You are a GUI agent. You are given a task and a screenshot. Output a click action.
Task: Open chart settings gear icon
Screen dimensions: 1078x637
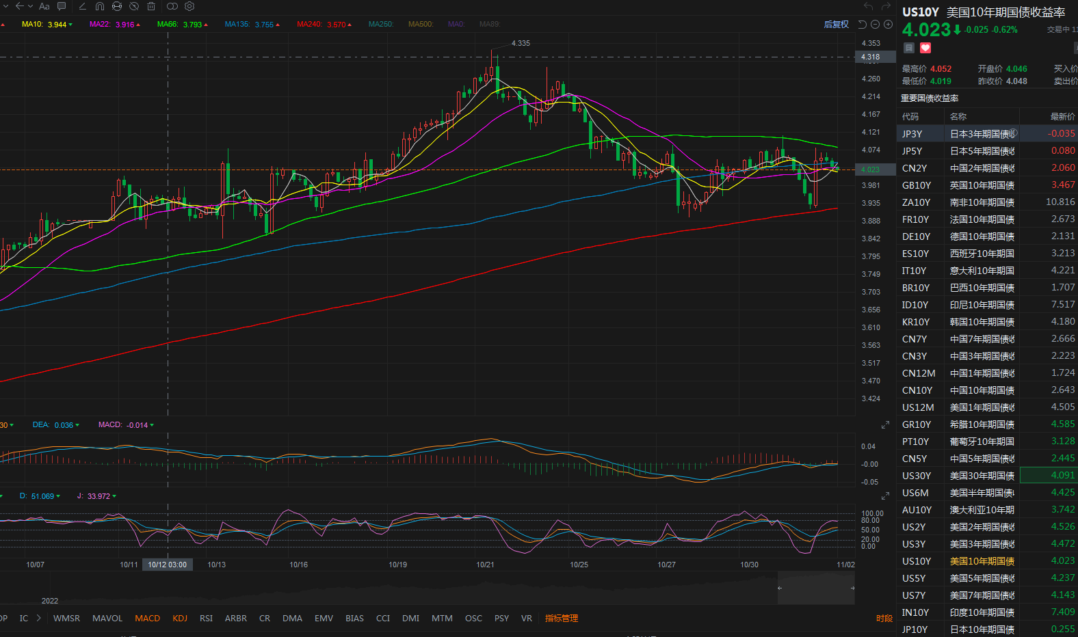[x=189, y=6]
